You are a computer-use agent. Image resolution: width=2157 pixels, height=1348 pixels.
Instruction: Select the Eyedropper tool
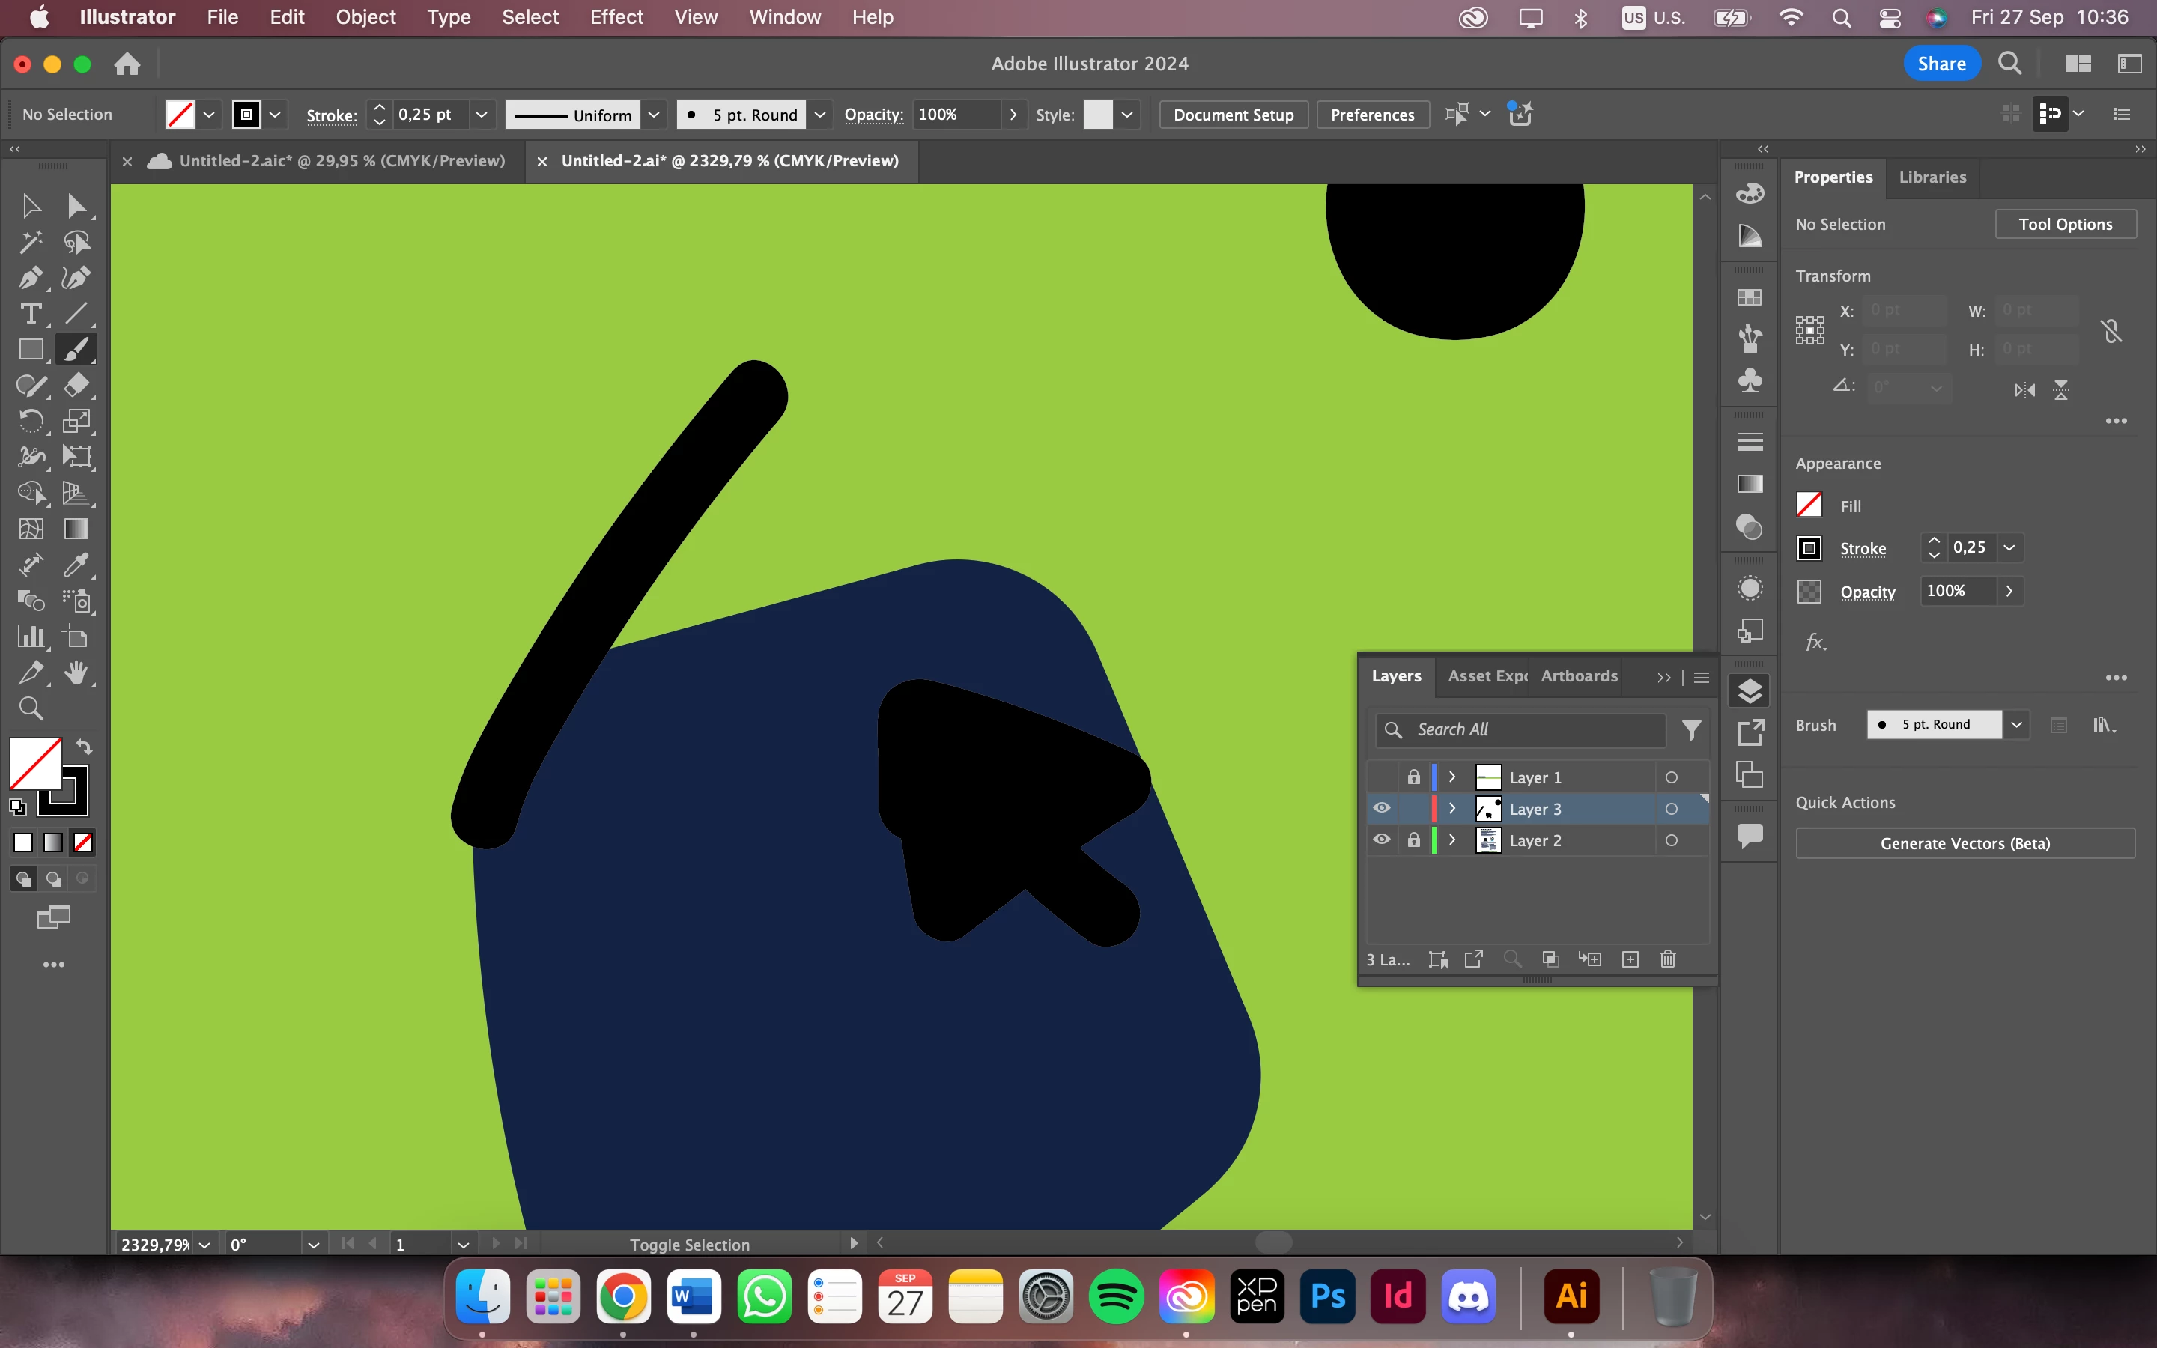pos(76,565)
